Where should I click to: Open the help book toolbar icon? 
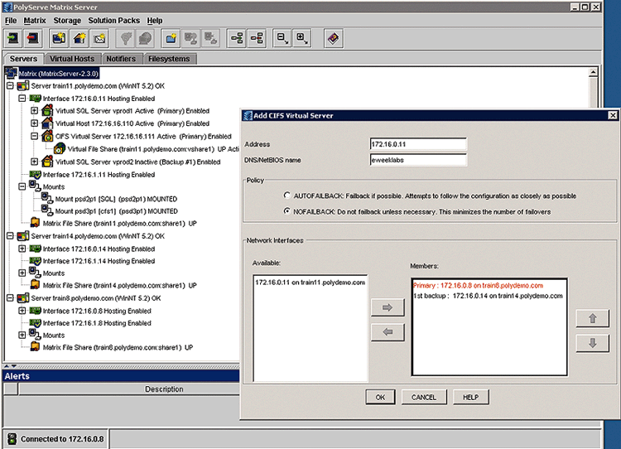tap(333, 38)
